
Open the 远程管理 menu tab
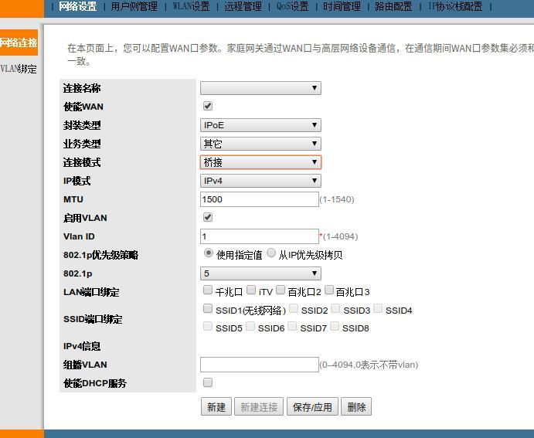pos(243,7)
